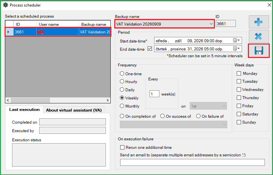The image size is (273, 175).
Task: Uncheck the End date-time checkbox
Action: tap(150, 49)
